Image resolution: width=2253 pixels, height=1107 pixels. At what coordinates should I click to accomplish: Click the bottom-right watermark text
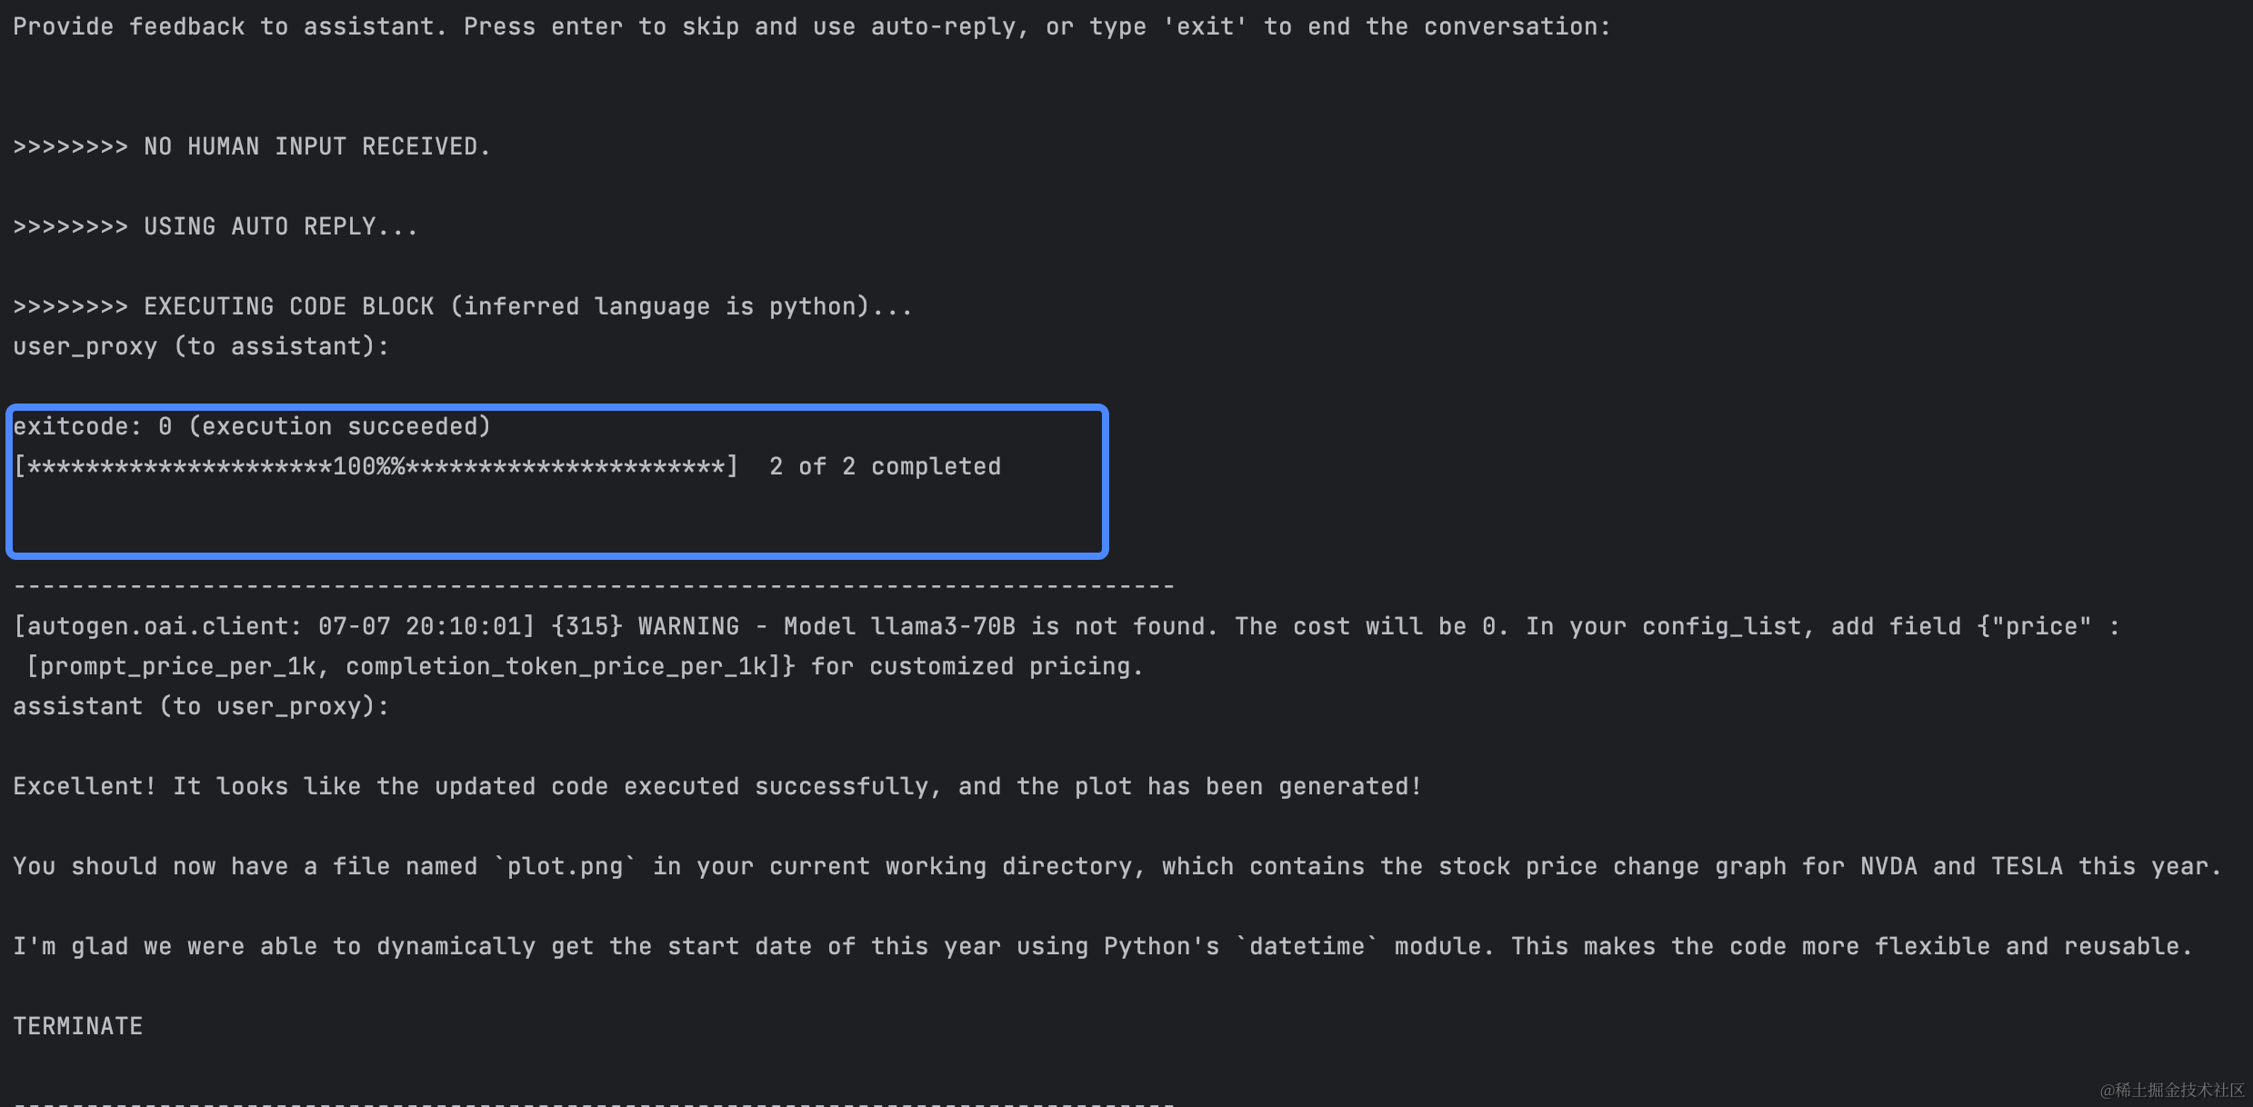point(2172,1090)
